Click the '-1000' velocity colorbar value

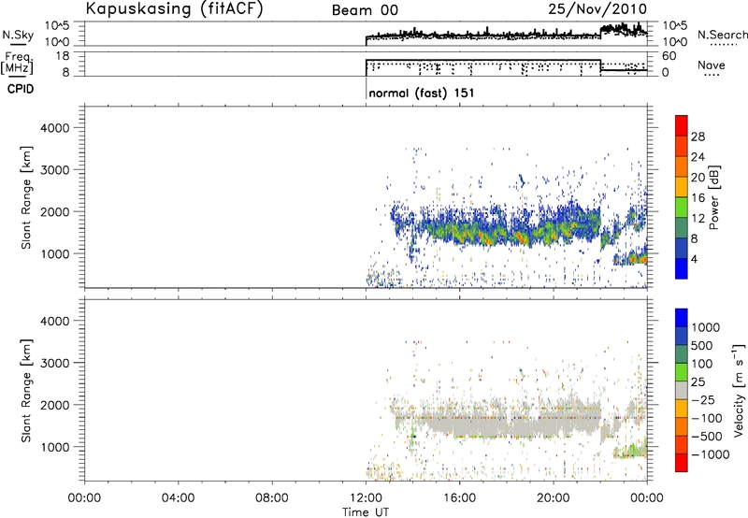pos(710,454)
